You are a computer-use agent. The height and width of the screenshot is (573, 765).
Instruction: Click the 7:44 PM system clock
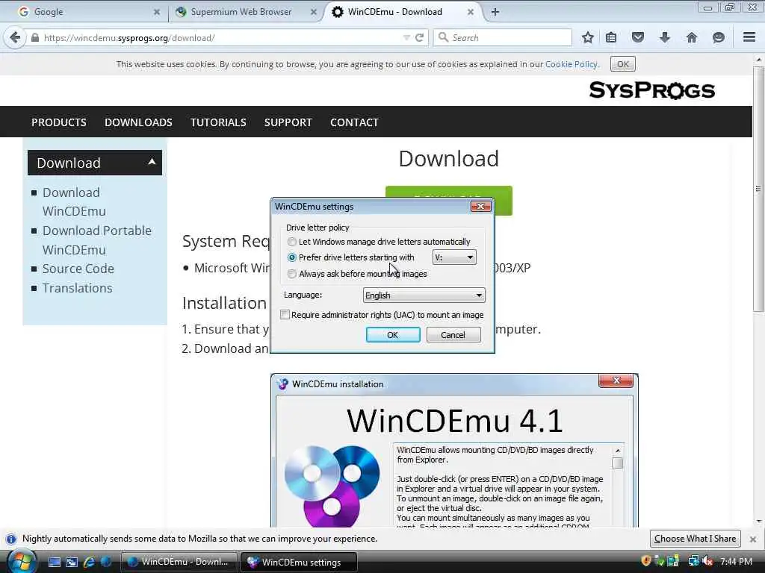point(736,561)
